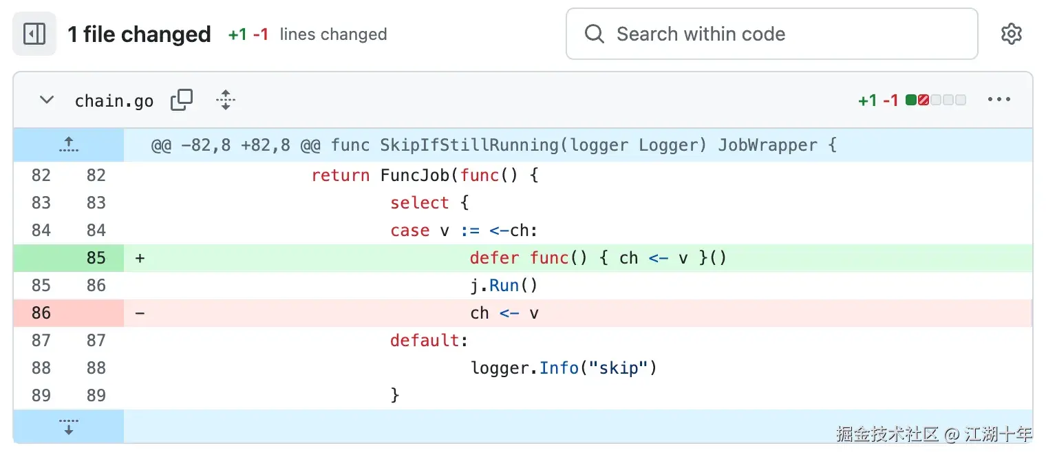This screenshot has height=457, width=1046.
Task: Toggle the file tree side panel icon
Action: click(x=34, y=34)
